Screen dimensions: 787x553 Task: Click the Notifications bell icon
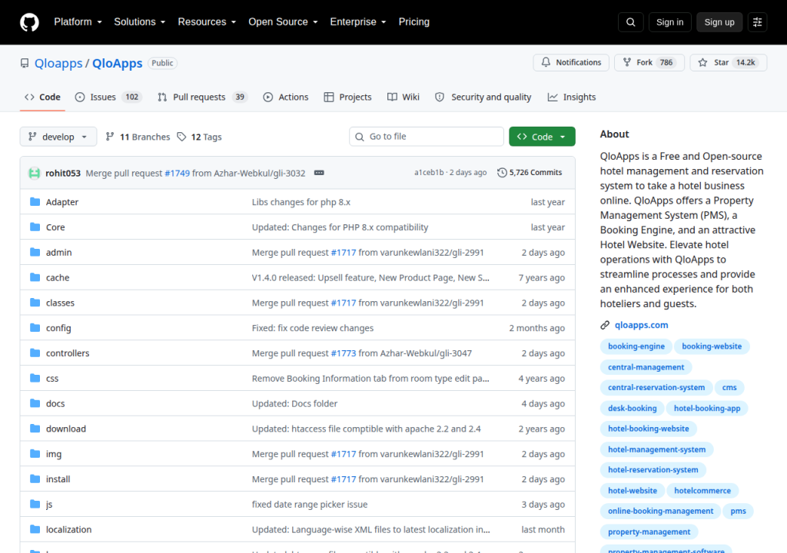click(546, 62)
